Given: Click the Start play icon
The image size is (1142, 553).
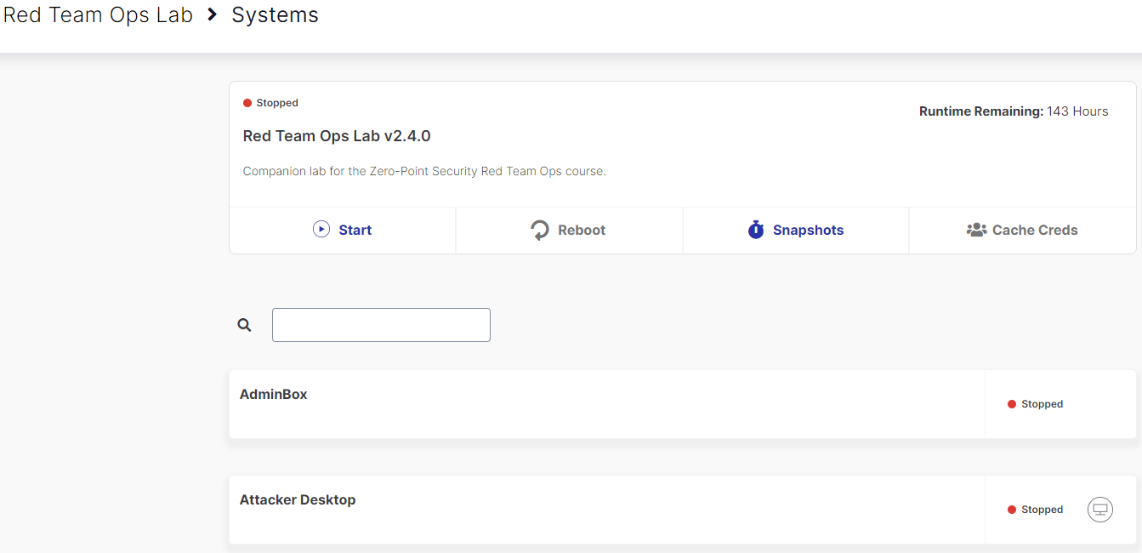Looking at the screenshot, I should [321, 229].
